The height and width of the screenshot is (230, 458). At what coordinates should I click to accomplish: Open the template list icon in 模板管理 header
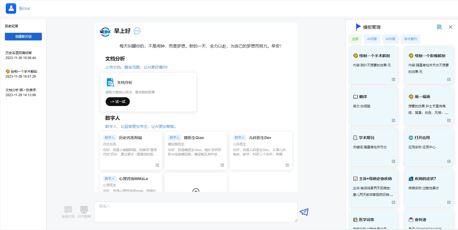(439, 27)
